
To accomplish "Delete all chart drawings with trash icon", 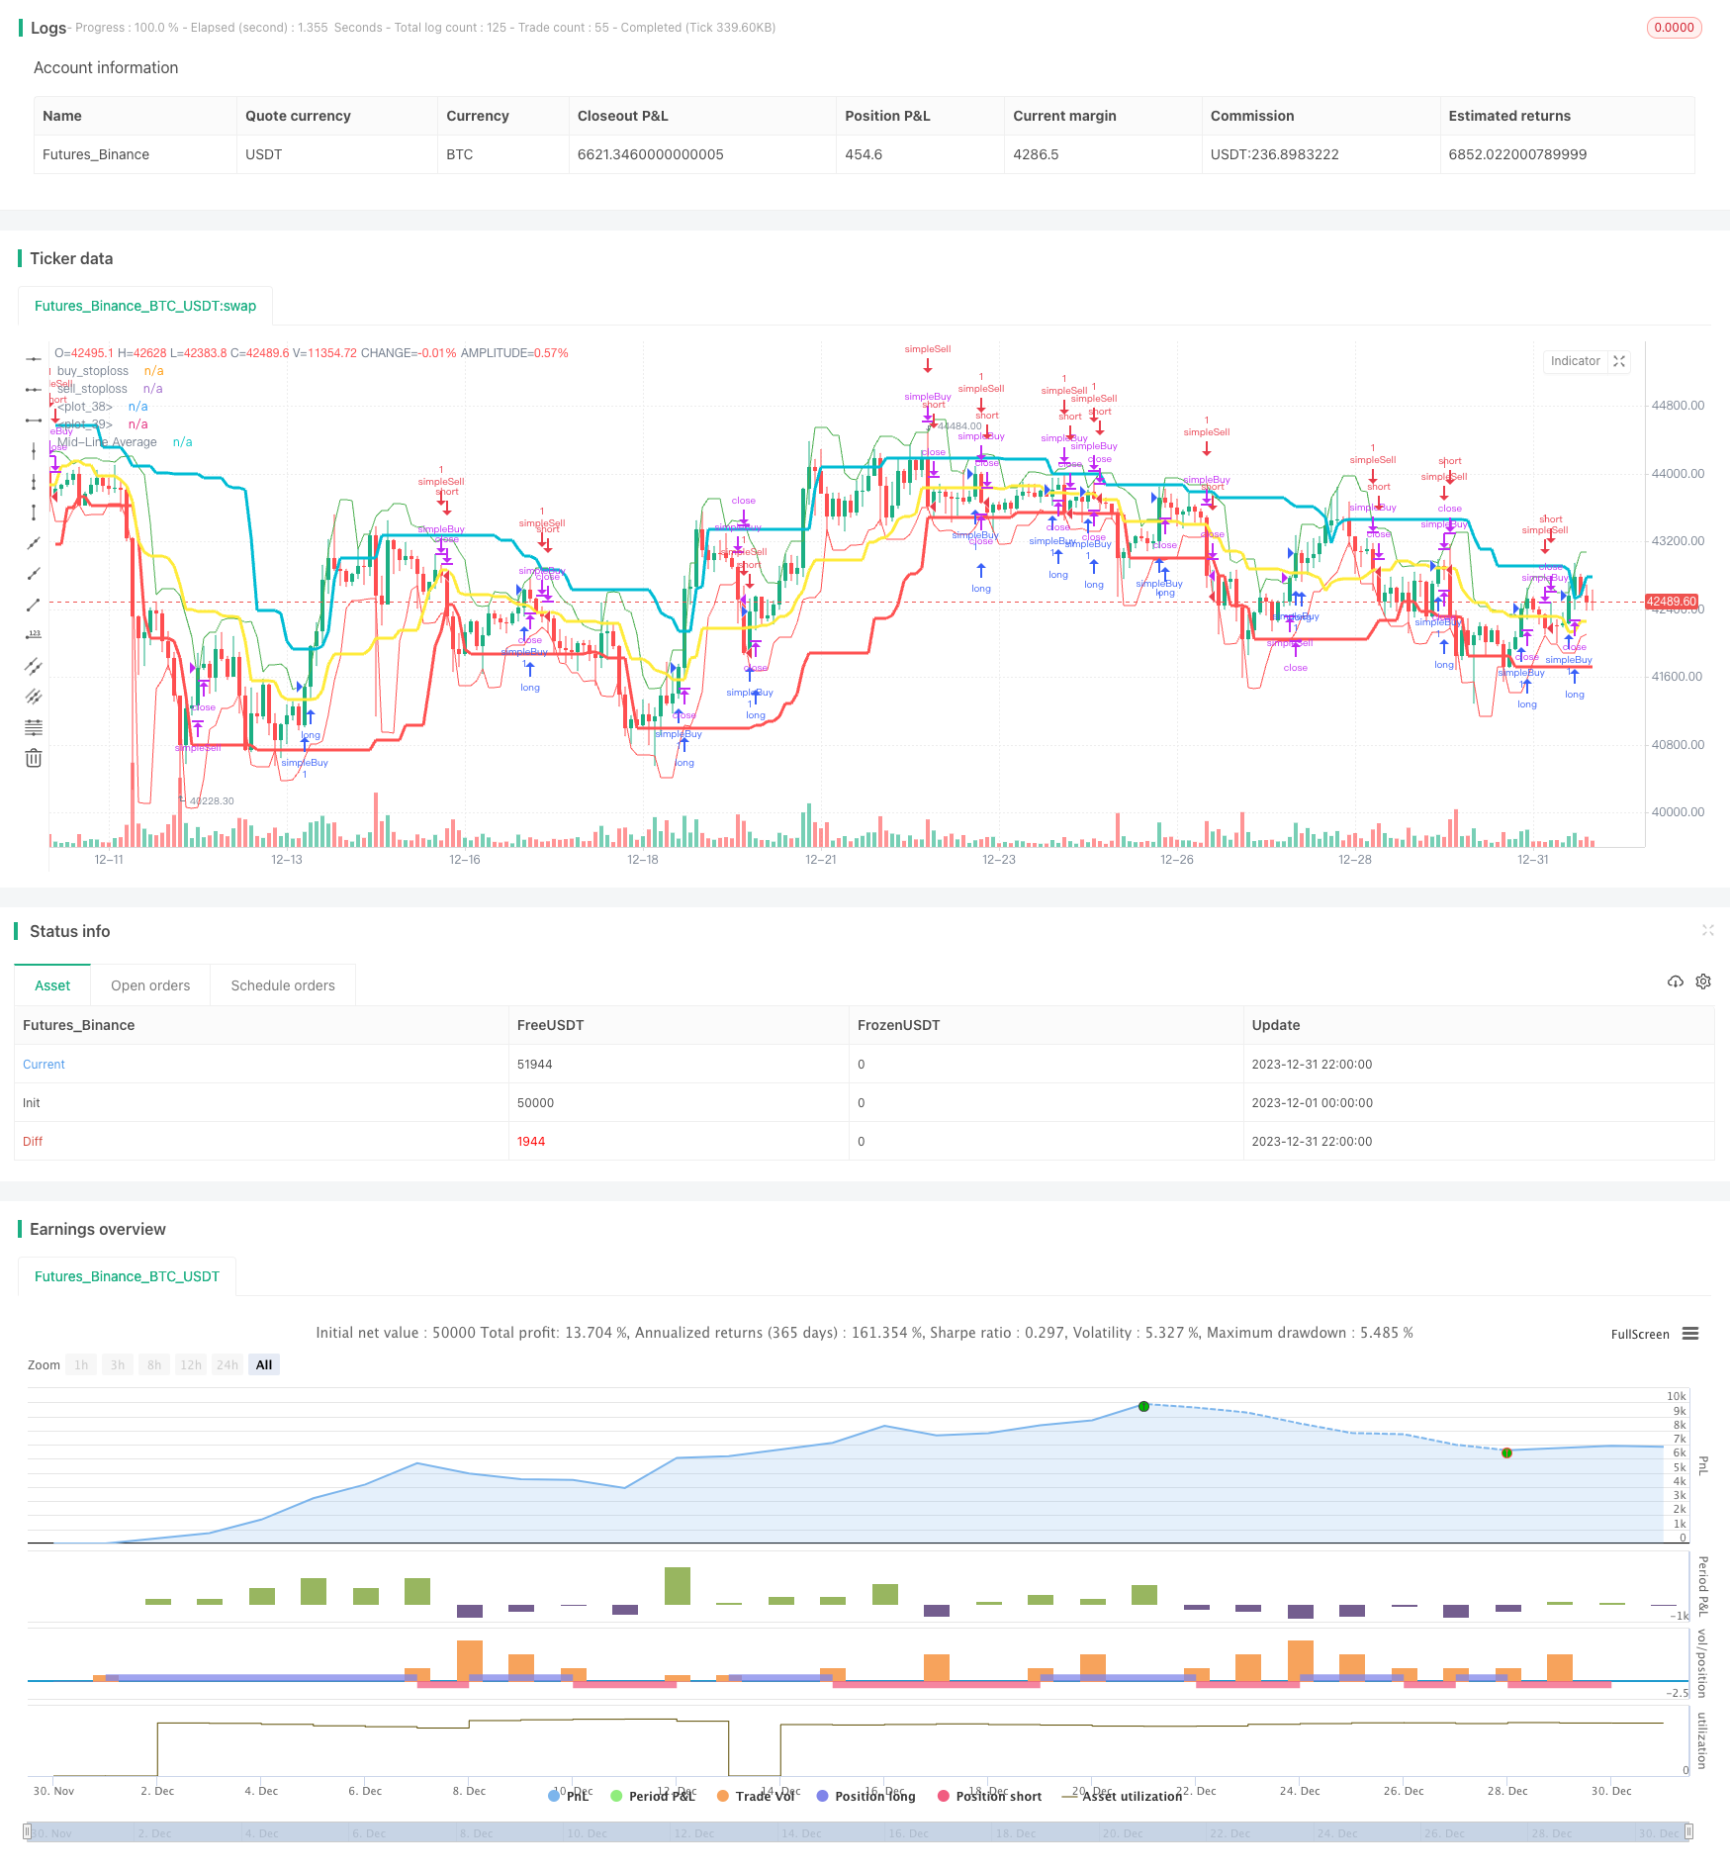I will (x=34, y=759).
